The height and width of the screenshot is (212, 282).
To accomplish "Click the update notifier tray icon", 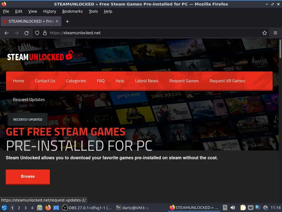I will click(265, 208).
